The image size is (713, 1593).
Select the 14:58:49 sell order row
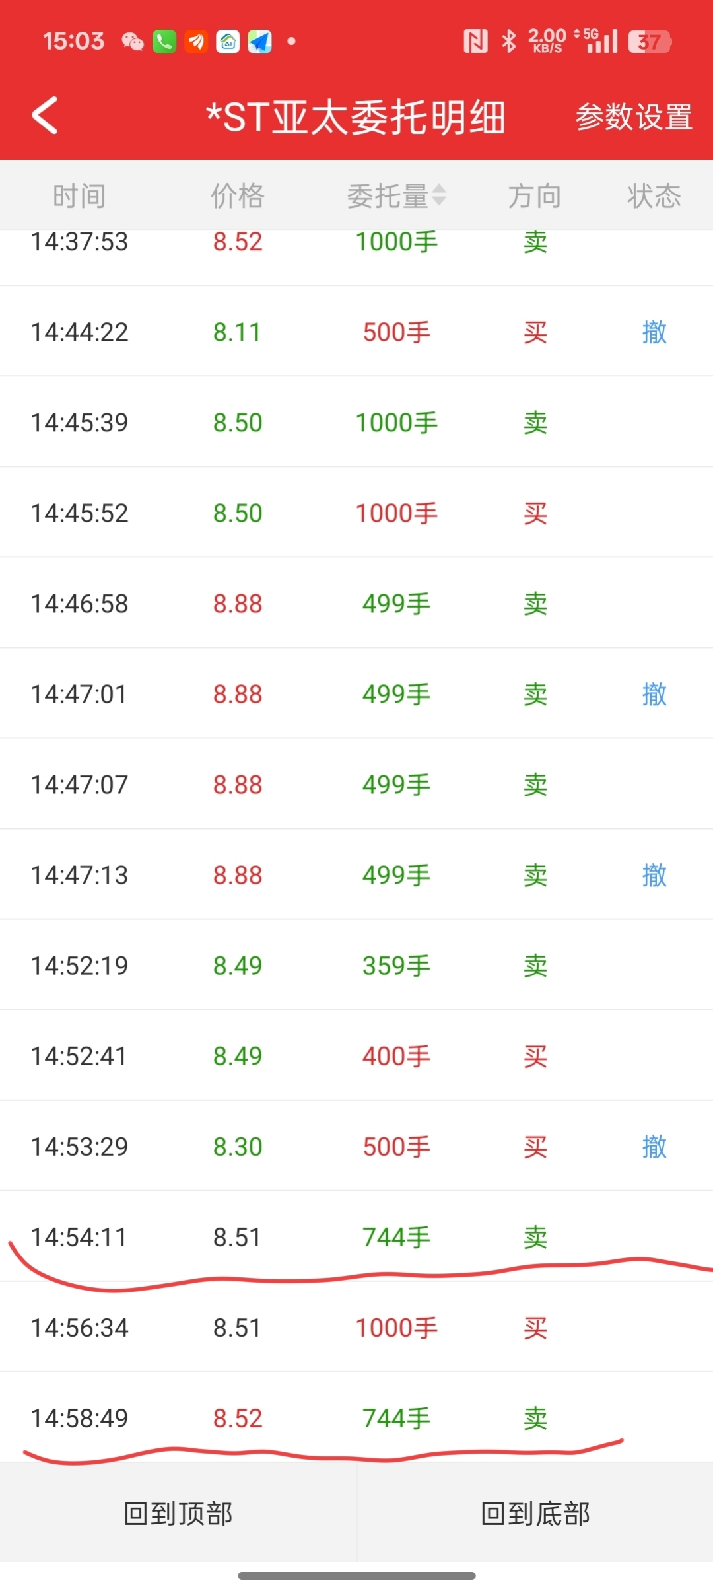tap(356, 1418)
